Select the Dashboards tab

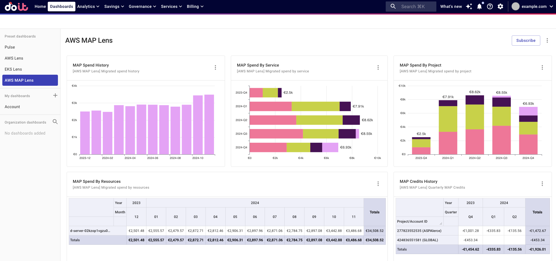61,6
